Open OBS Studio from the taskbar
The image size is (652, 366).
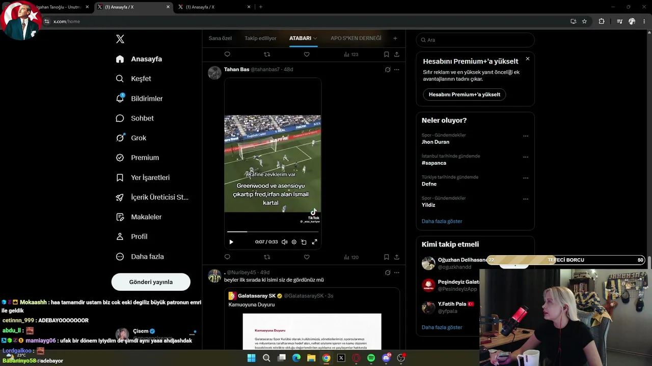401,358
